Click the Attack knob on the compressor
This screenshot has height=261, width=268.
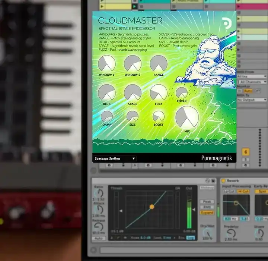click(x=99, y=209)
